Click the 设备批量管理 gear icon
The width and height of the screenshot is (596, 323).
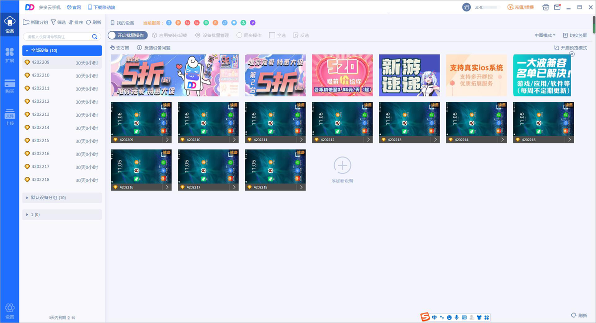198,35
